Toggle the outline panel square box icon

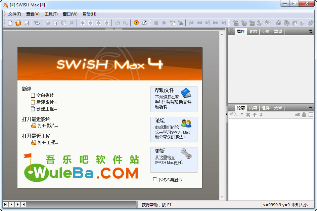coord(311,115)
